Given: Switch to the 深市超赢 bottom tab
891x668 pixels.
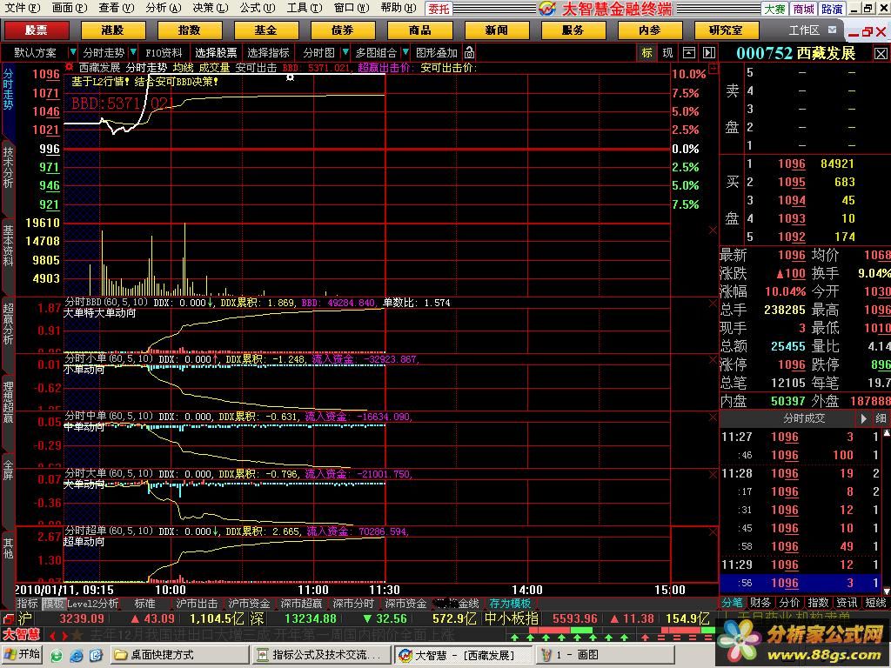Looking at the screenshot, I should [301, 604].
